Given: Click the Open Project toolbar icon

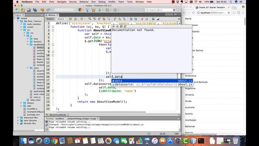Looking at the screenshot, I should [x=29, y=10].
